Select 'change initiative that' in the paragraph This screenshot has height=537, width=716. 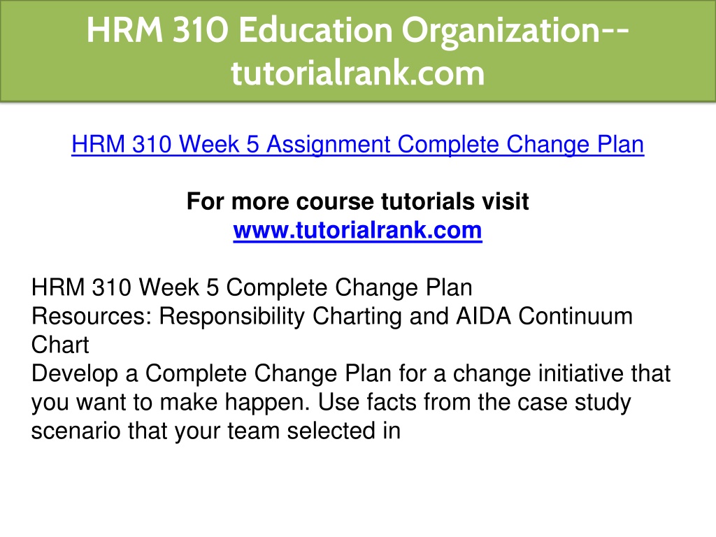(561, 373)
